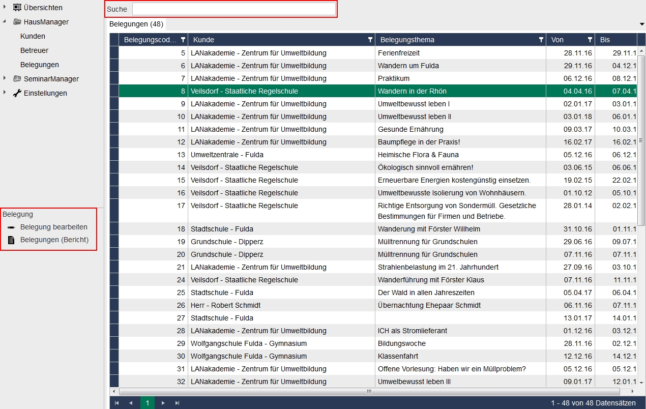The image size is (646, 409).
Task: Open filter on Kunde column
Action: click(370, 40)
